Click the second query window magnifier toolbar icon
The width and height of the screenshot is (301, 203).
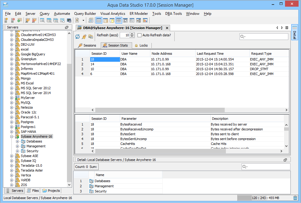(49, 20)
